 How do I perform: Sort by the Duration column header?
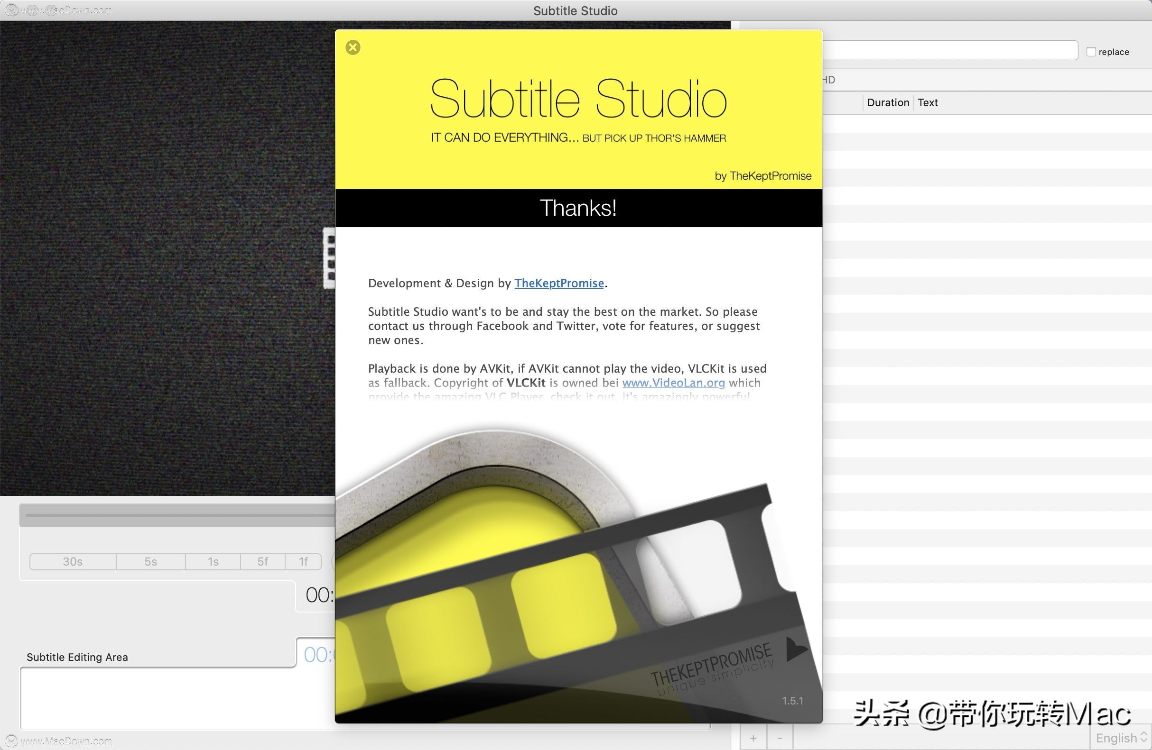pyautogui.click(x=888, y=102)
